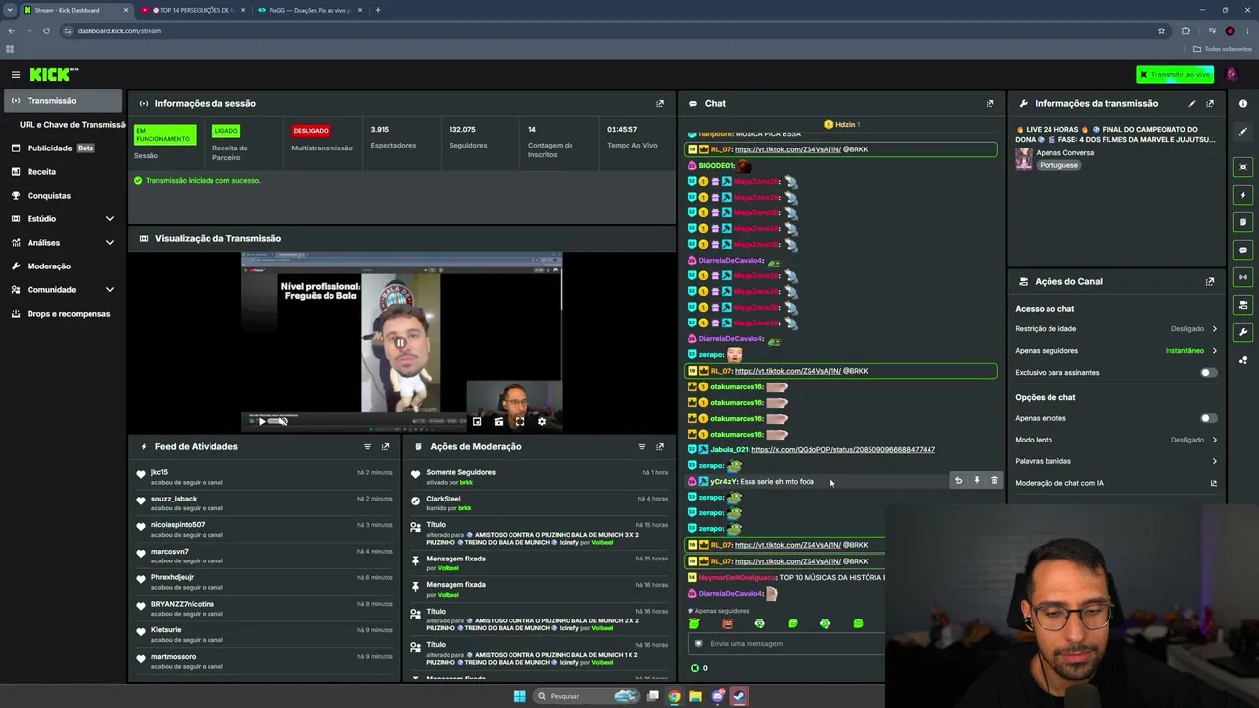Open Drops e recompensas in the sidebar
1259x708 pixels.
coord(63,314)
